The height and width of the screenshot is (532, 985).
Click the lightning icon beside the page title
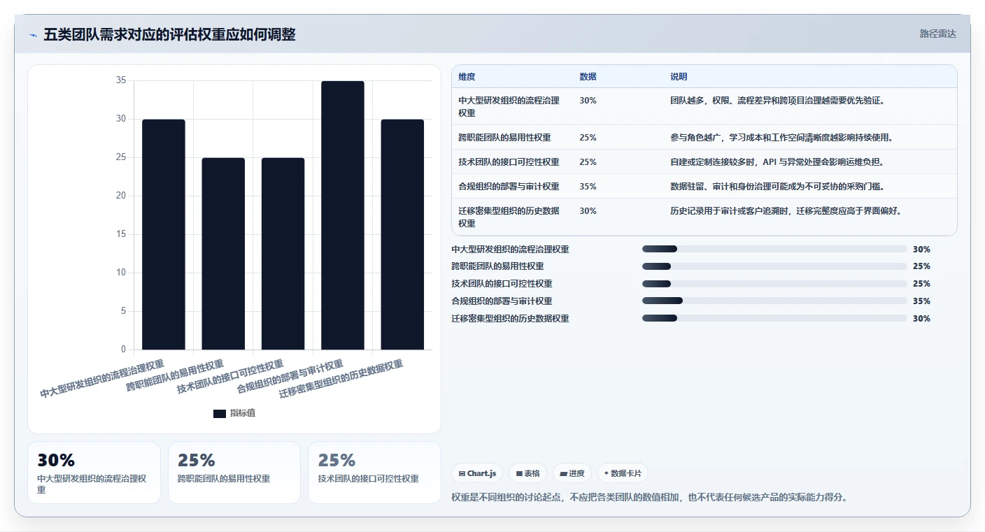coord(33,35)
